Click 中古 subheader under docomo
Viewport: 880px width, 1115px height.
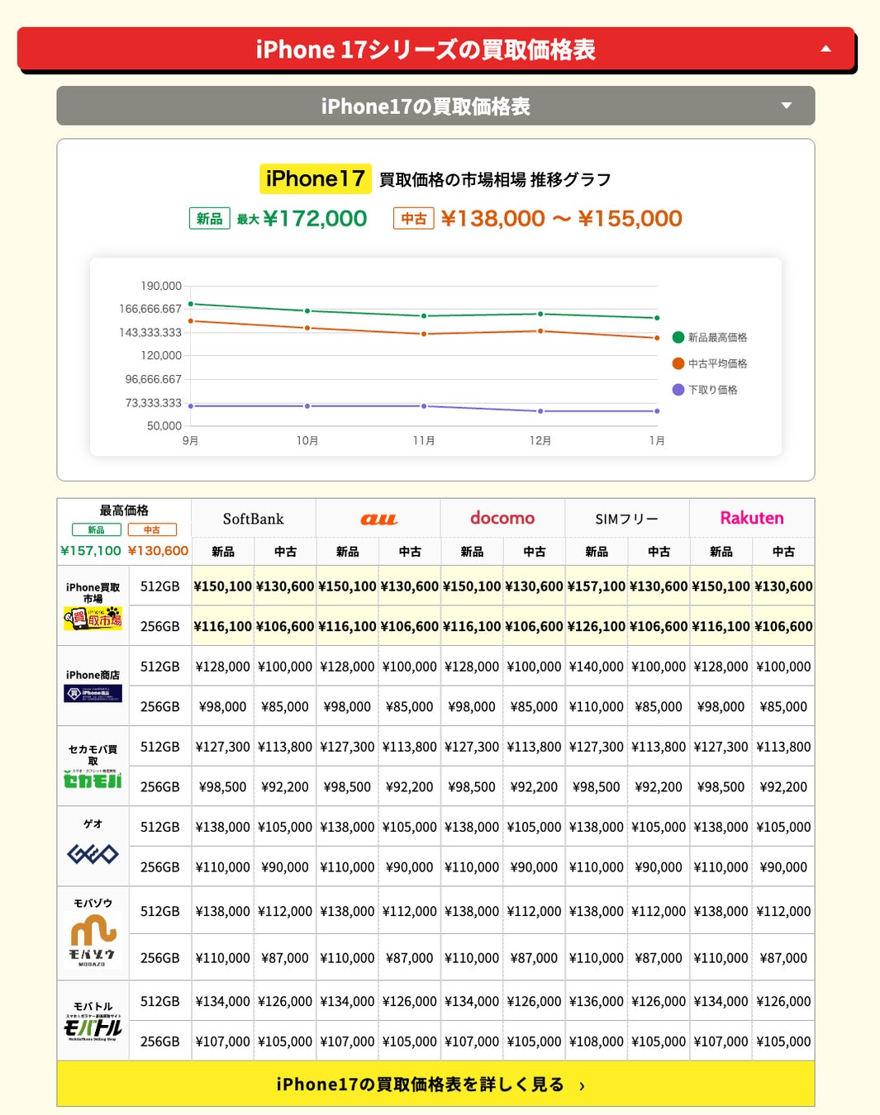tap(535, 551)
